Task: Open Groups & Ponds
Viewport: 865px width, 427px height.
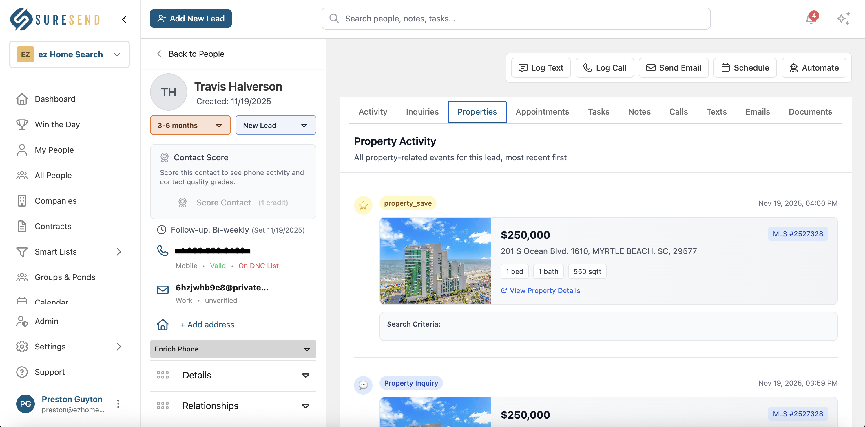Action: point(65,277)
